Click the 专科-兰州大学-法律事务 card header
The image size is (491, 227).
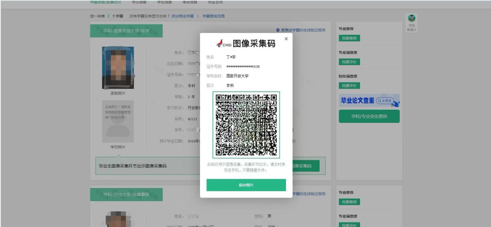pyautogui.click(x=126, y=194)
